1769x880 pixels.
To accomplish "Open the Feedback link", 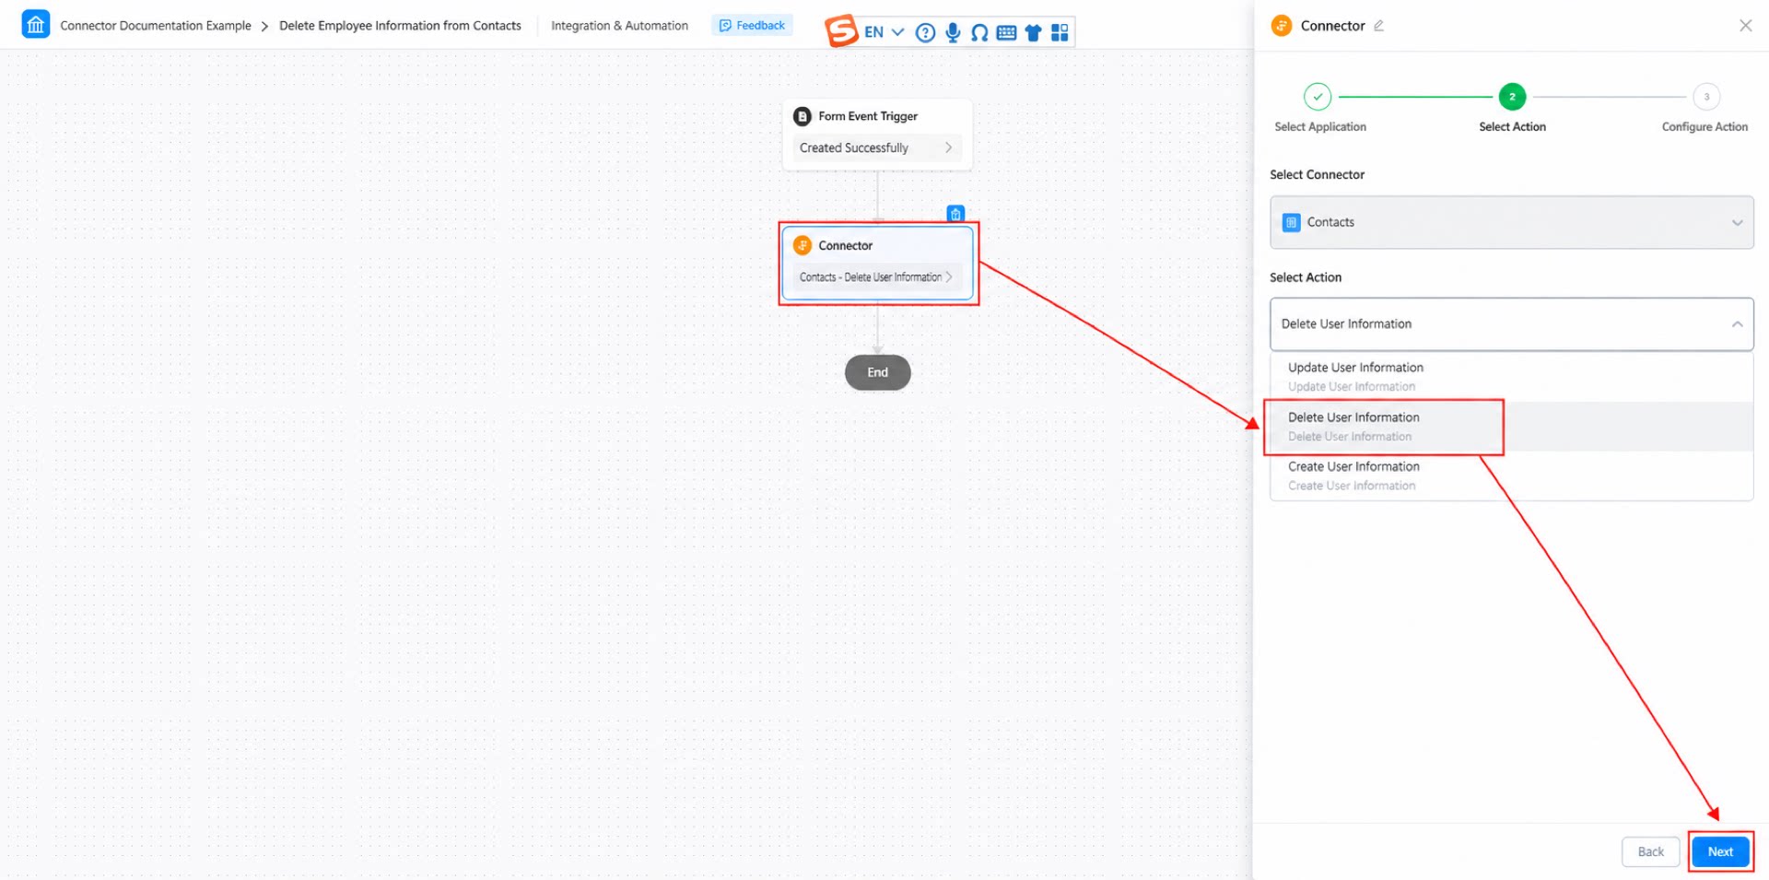I will (752, 26).
